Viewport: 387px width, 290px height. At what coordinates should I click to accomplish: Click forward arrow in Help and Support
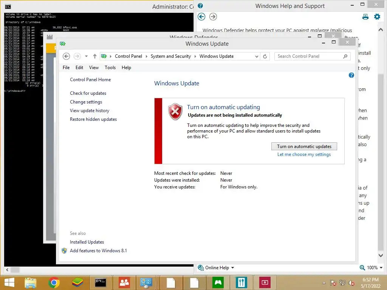coord(213,17)
